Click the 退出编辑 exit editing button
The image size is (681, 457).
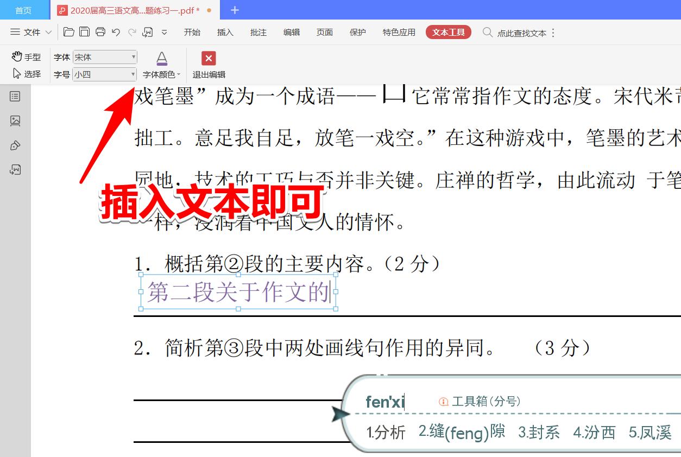point(208,65)
